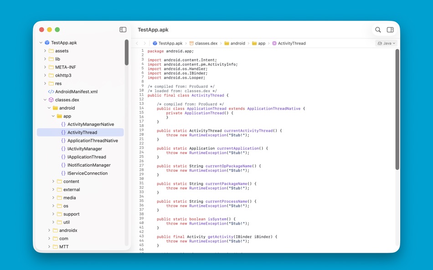Expand the support package chevron
433x270 pixels.
[53, 214]
